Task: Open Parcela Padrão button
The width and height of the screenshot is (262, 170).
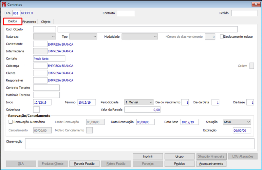Action: (x=84, y=164)
